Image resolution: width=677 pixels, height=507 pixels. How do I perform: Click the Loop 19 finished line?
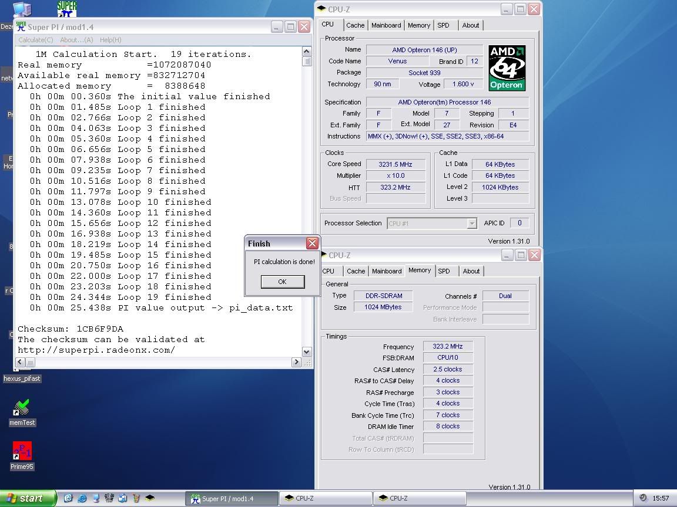(120, 297)
